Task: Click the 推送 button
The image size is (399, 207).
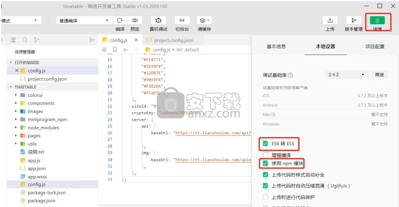Action: pos(379,74)
